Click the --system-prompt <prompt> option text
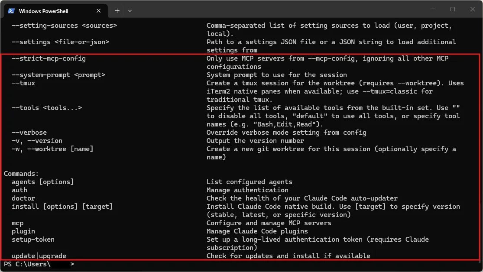The image size is (483, 272). [58, 75]
